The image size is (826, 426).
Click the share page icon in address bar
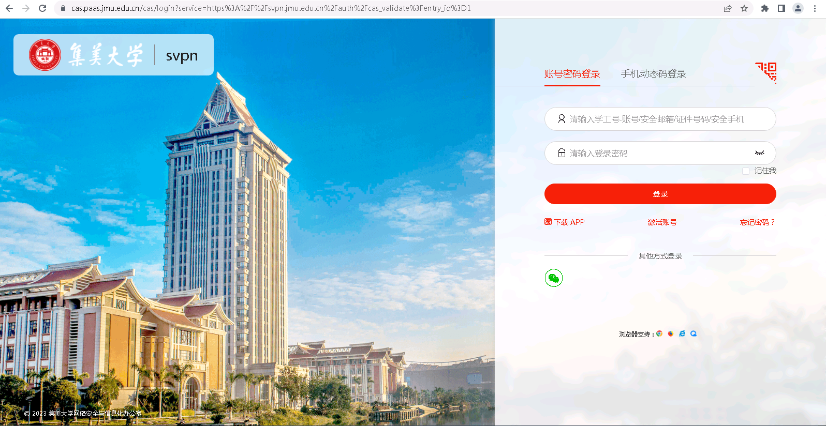point(728,8)
